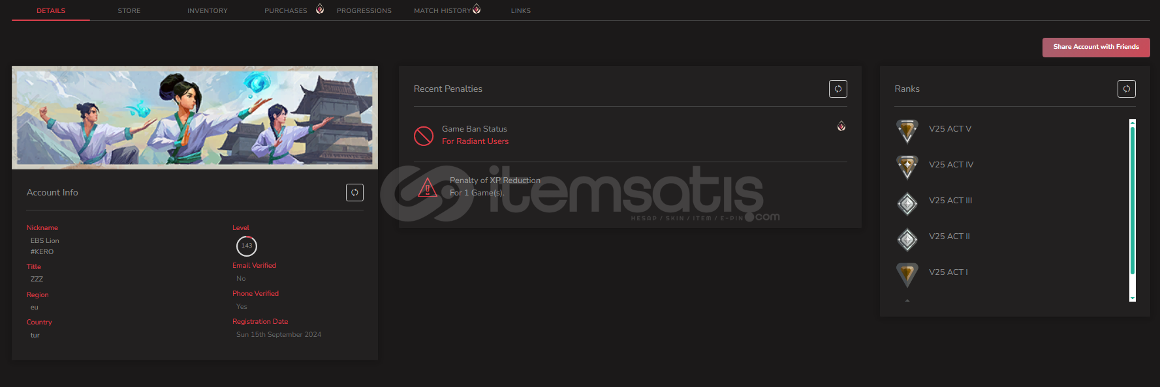
Task: Open the Store tab
Action: pos(129,10)
